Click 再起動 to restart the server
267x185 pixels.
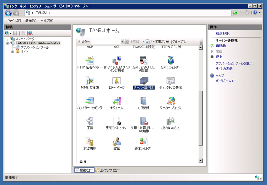pyautogui.click(x=220, y=46)
